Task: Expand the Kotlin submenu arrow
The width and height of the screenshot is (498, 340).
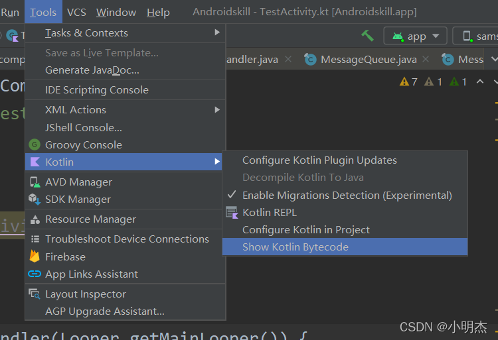Action: coord(217,162)
